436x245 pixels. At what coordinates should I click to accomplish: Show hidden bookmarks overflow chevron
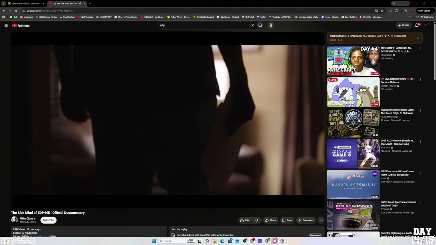coord(410,17)
